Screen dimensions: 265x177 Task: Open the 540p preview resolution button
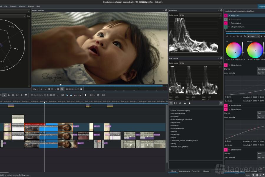point(35,89)
